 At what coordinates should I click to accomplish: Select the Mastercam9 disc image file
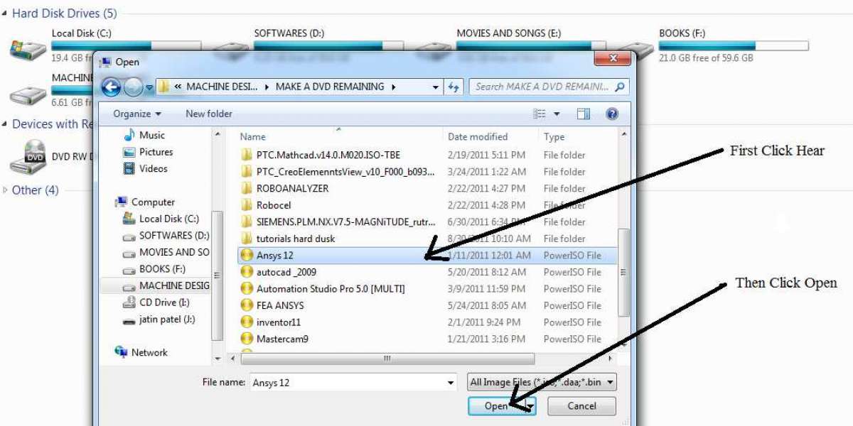(x=282, y=339)
